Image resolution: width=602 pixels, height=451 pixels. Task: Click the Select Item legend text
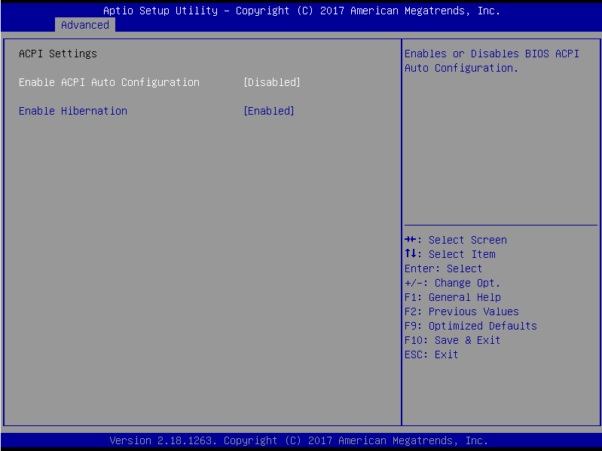pyautogui.click(x=462, y=254)
